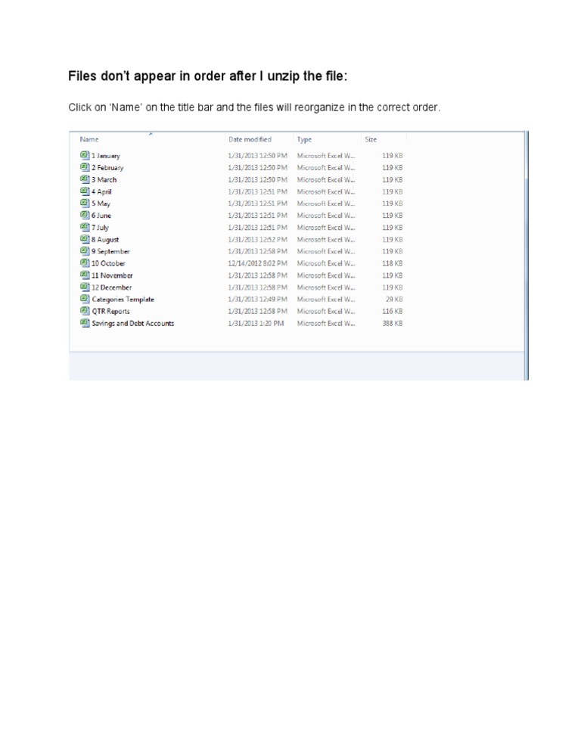Select the file named 10 October

[x=108, y=263]
